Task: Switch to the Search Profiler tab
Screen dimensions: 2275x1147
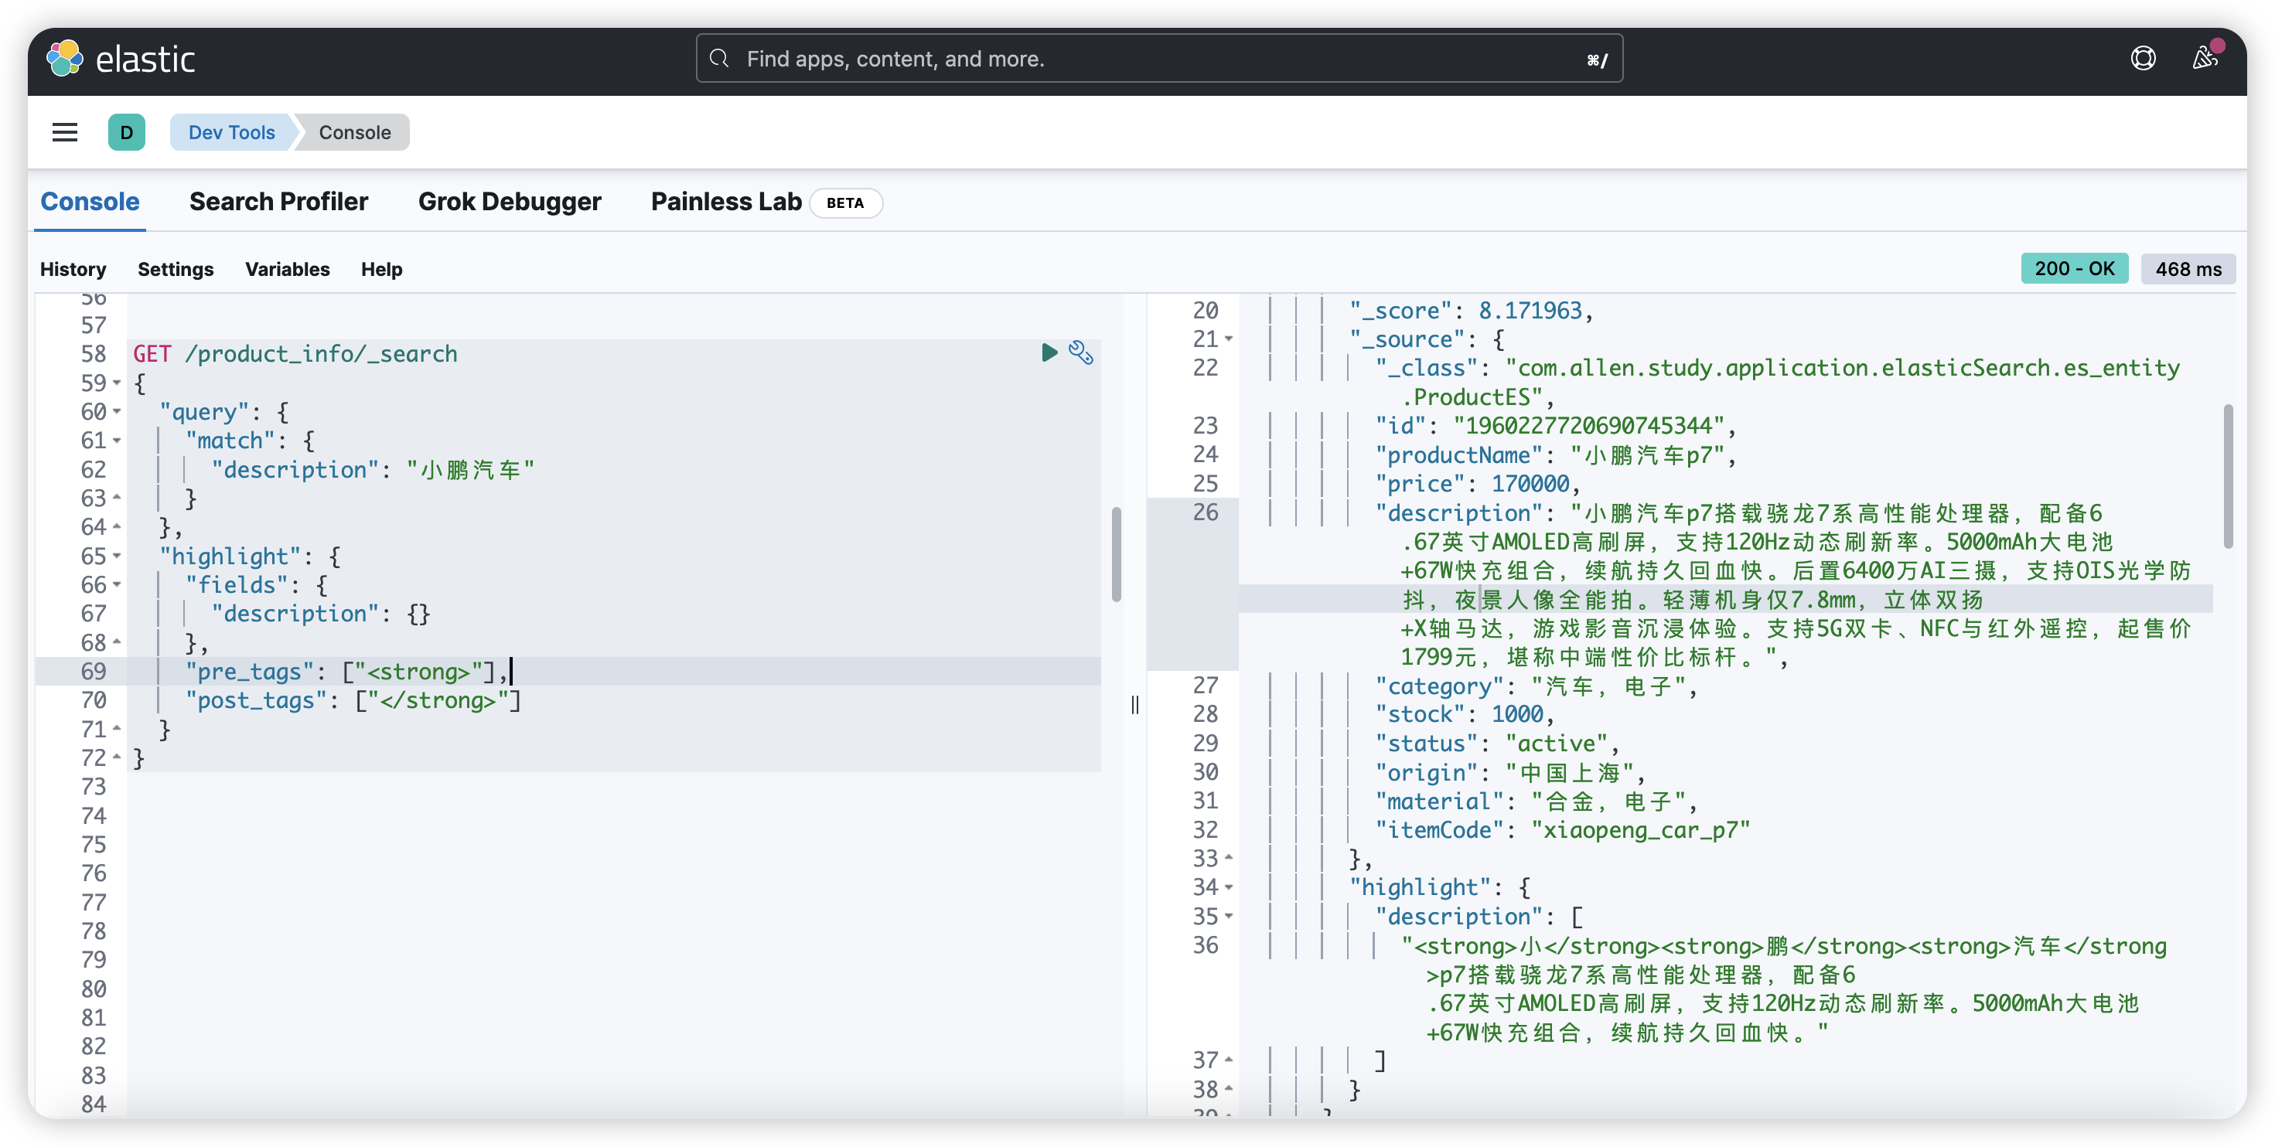Action: click(278, 203)
